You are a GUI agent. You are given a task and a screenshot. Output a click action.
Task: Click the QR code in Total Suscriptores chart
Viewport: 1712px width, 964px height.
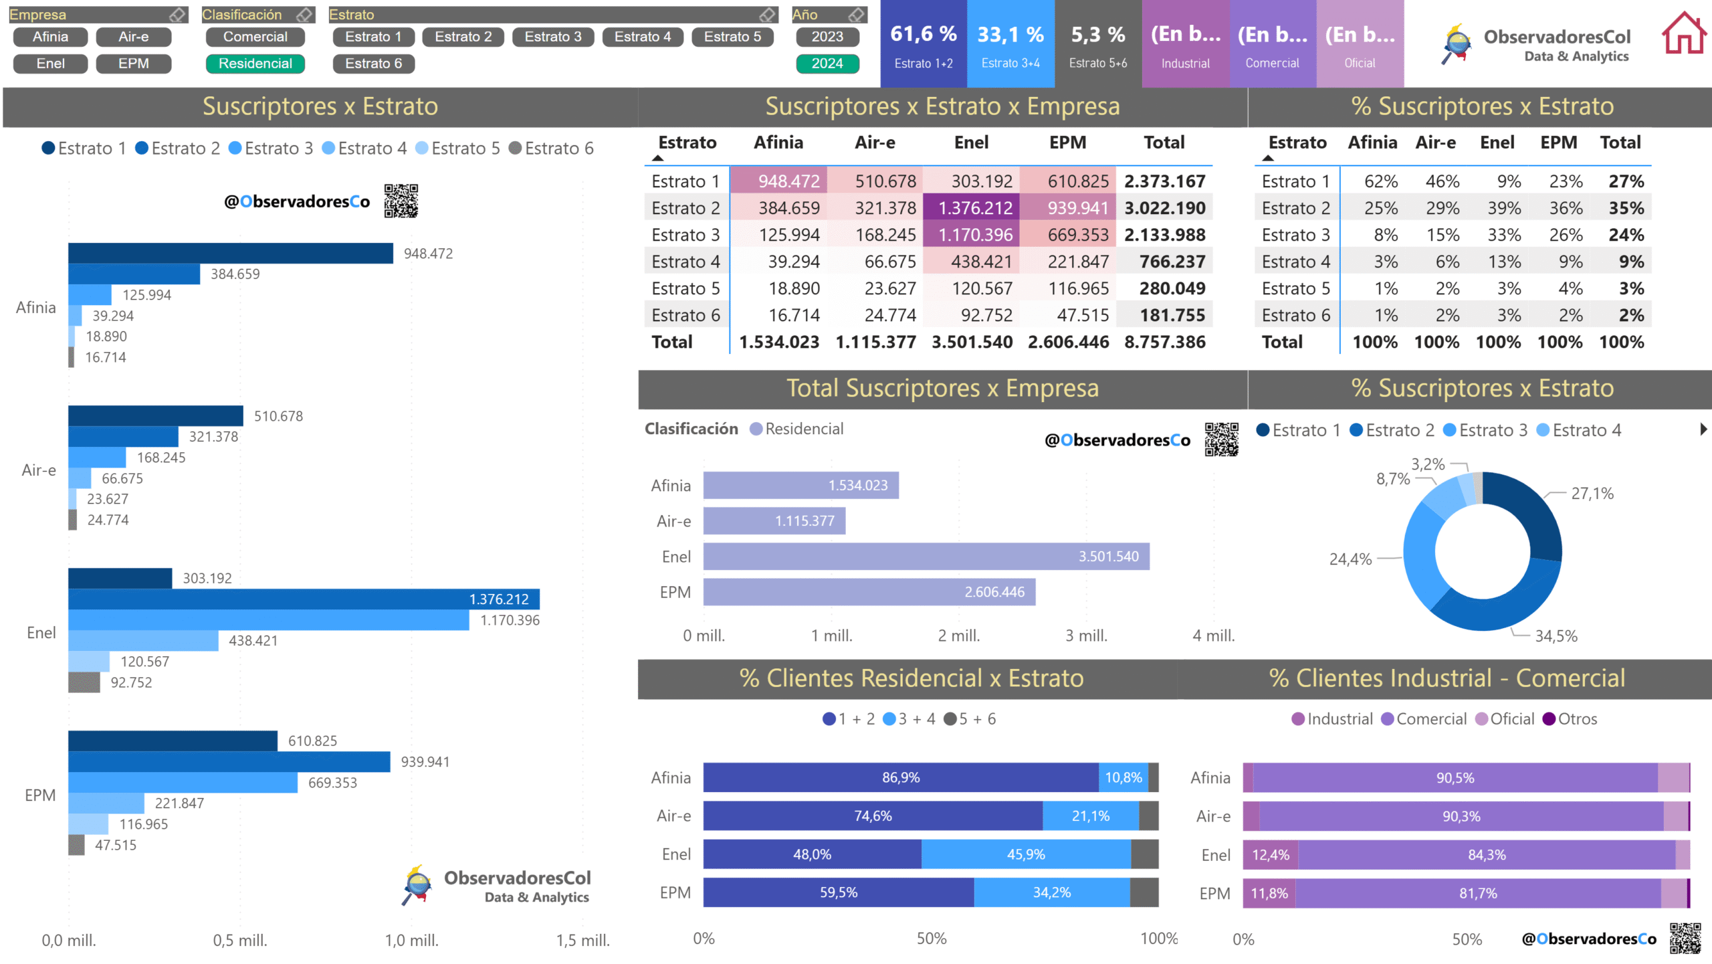(1221, 440)
